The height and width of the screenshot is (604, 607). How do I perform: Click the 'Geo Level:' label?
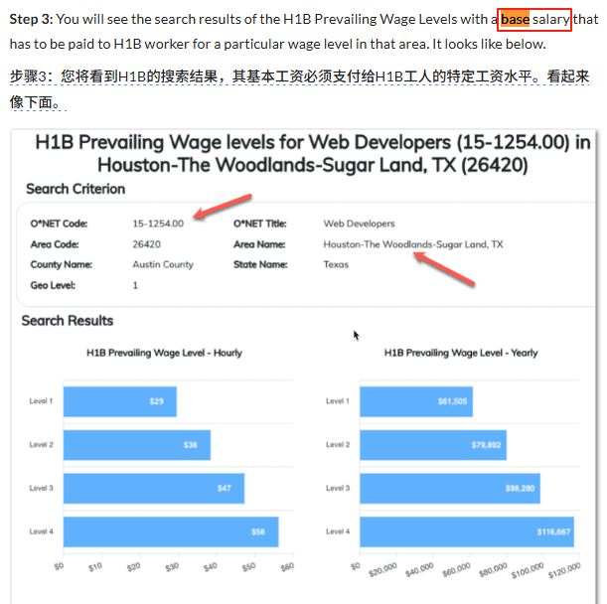tap(53, 285)
